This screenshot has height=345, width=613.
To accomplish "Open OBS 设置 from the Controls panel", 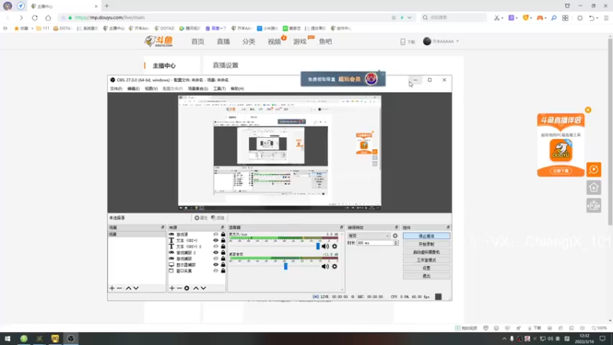I will click(426, 268).
